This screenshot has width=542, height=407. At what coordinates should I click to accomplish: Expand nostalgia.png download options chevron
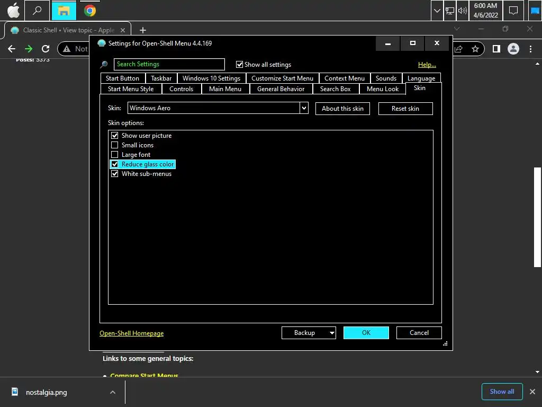pyautogui.click(x=113, y=392)
